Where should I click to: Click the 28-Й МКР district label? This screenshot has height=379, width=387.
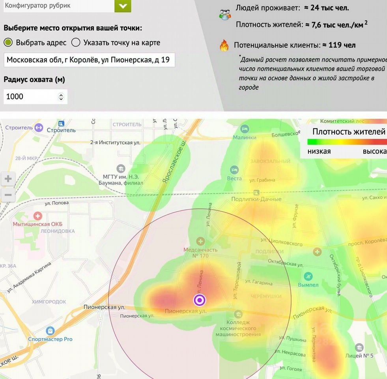pos(26,158)
